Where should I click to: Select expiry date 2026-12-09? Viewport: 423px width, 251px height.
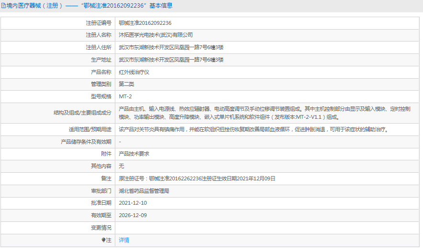tap(133, 216)
